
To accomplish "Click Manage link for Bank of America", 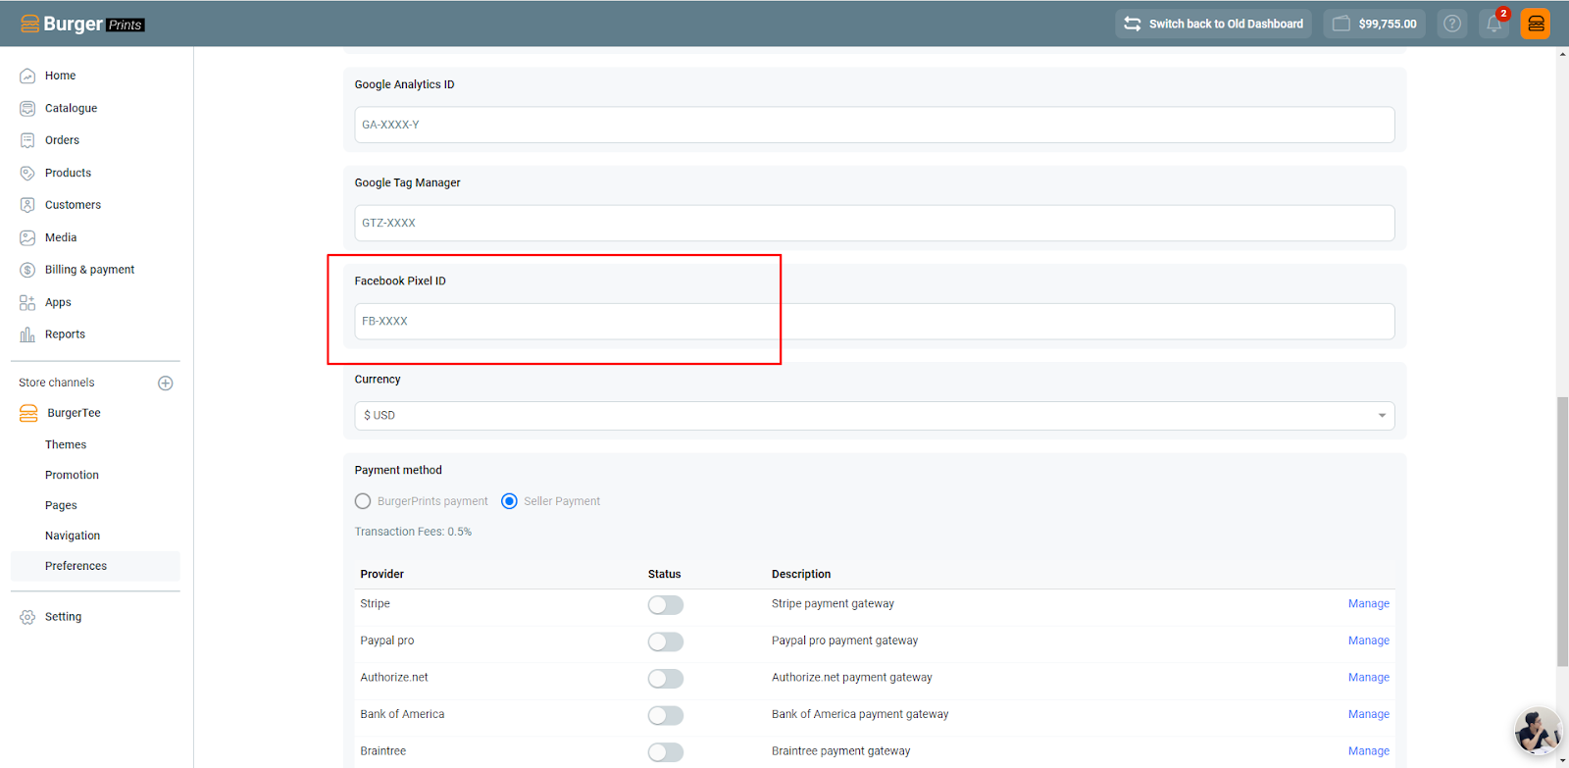I will (1369, 714).
